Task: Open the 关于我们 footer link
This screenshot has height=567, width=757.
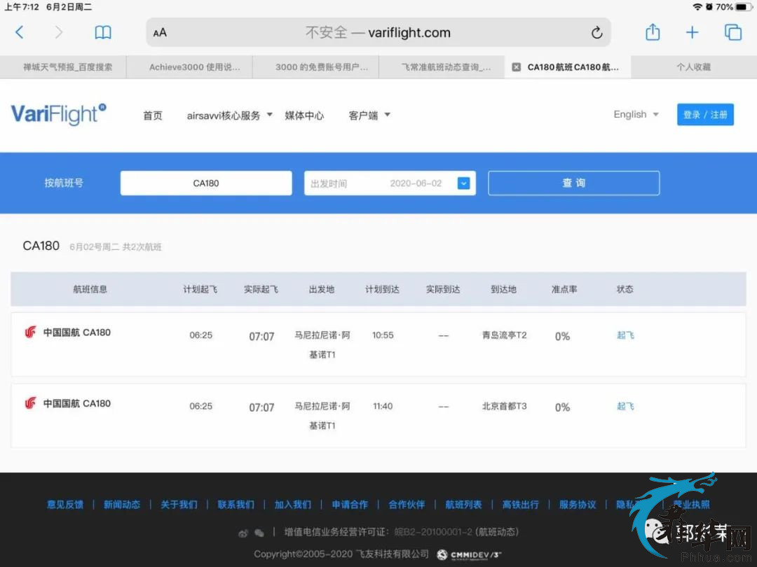Action: tap(179, 505)
